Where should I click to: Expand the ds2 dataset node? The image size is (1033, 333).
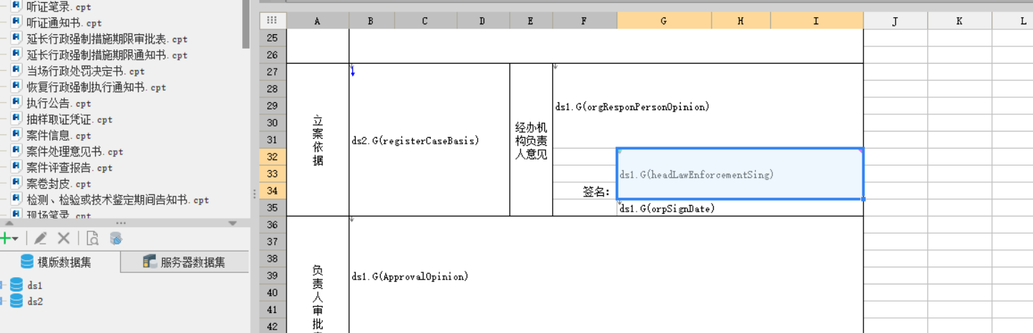(2, 302)
